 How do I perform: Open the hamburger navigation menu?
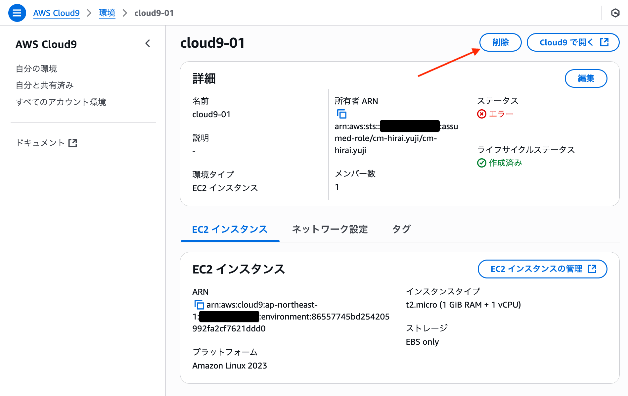pos(17,13)
